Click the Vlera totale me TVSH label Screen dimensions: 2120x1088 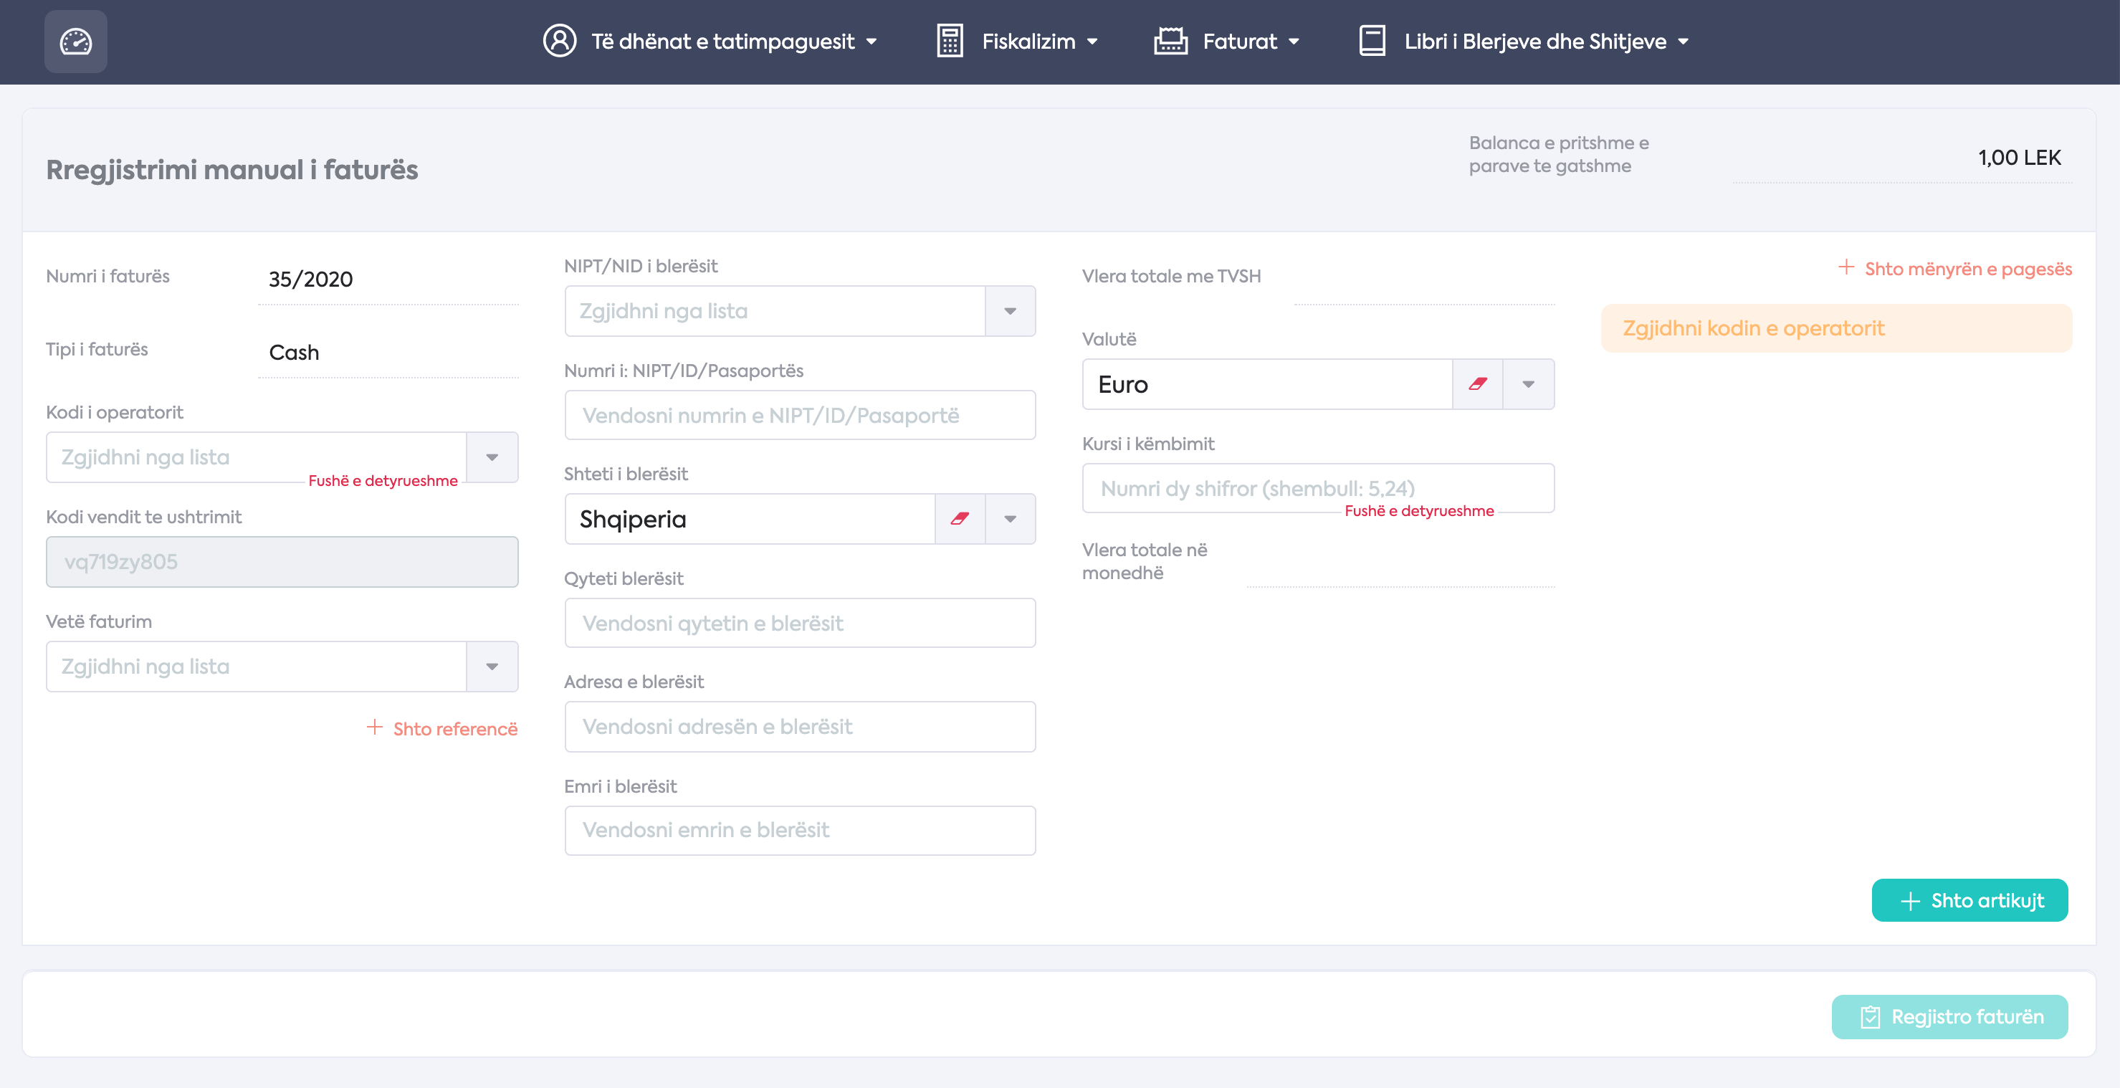tap(1171, 276)
